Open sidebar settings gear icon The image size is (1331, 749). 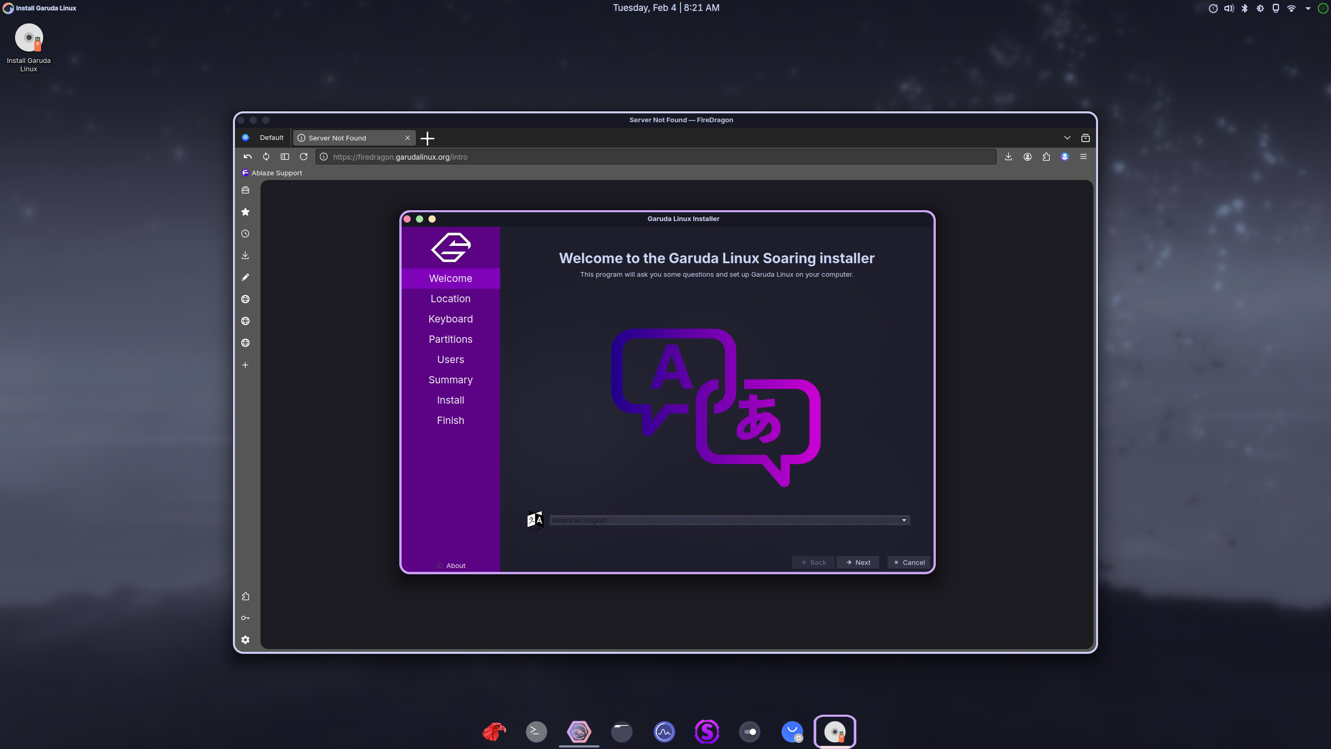click(245, 640)
